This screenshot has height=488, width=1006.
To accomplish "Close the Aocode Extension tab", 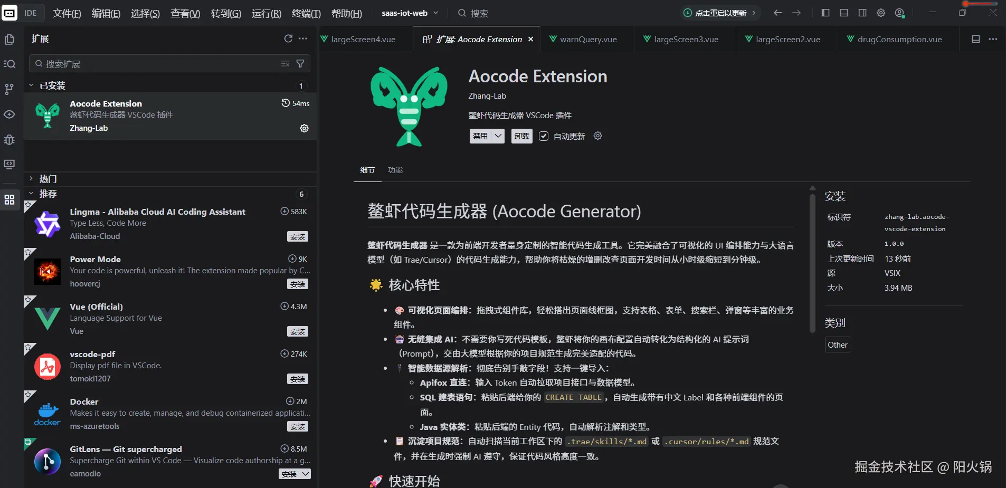I will pos(530,39).
